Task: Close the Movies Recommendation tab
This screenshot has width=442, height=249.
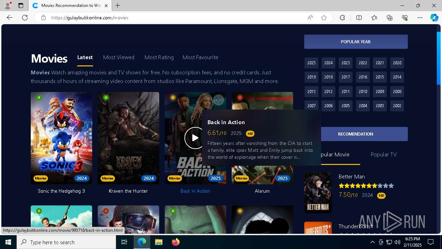Action: click(106, 6)
